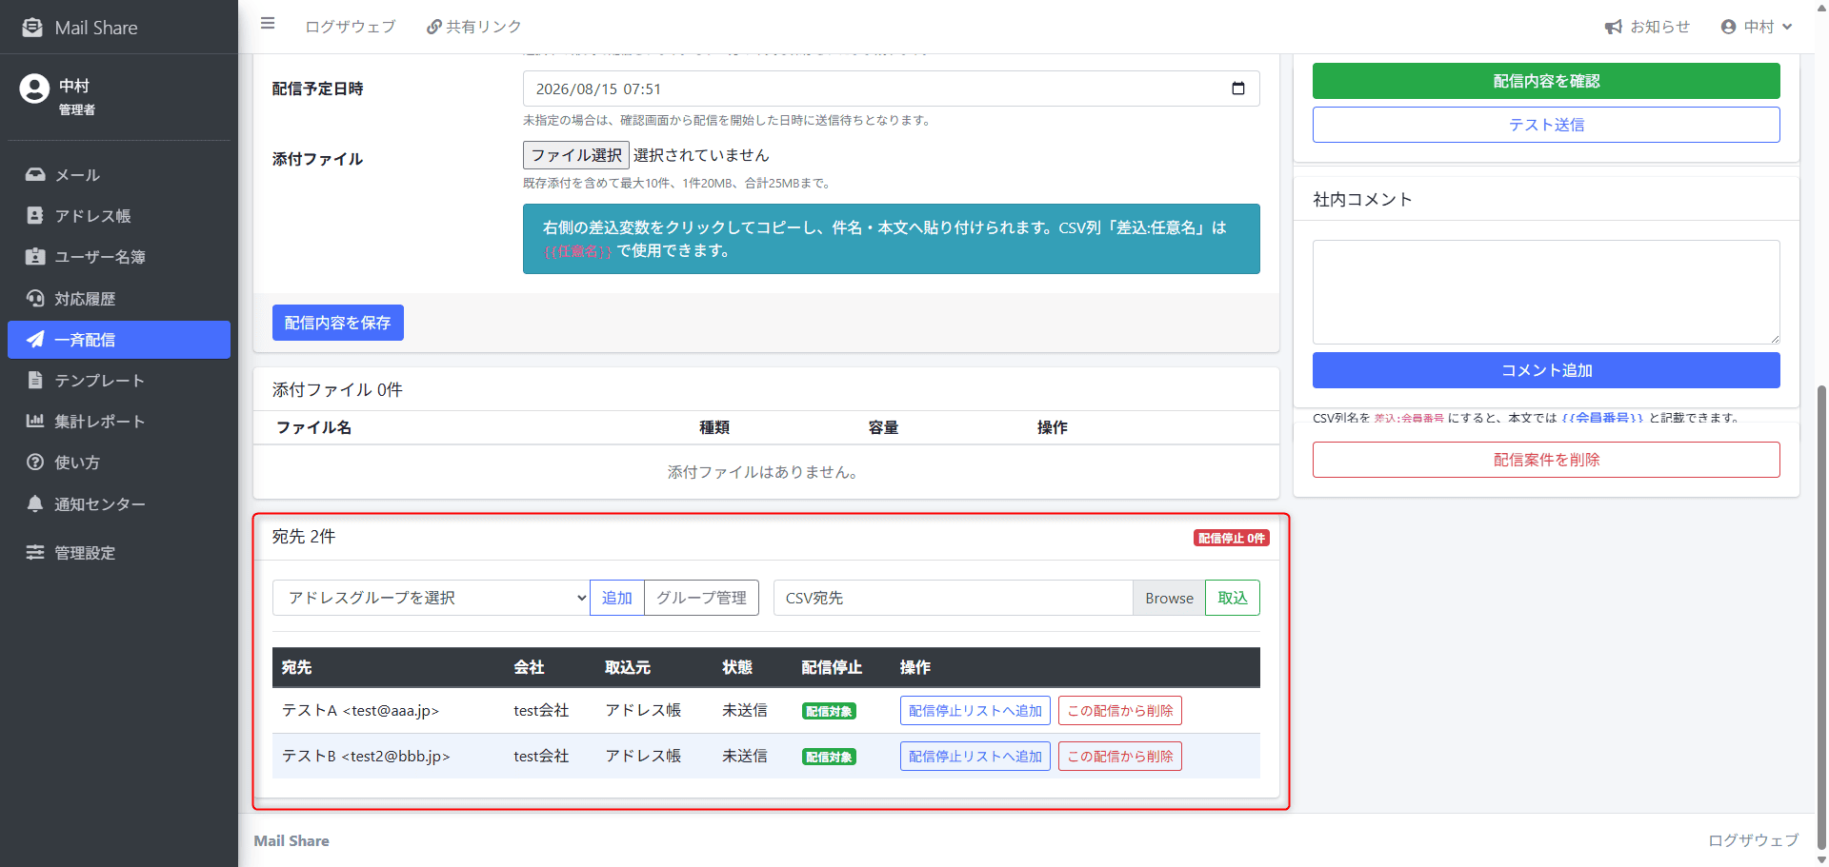Add テストB to 配信停止リスト
This screenshot has height=867, width=1829.
tap(975, 757)
